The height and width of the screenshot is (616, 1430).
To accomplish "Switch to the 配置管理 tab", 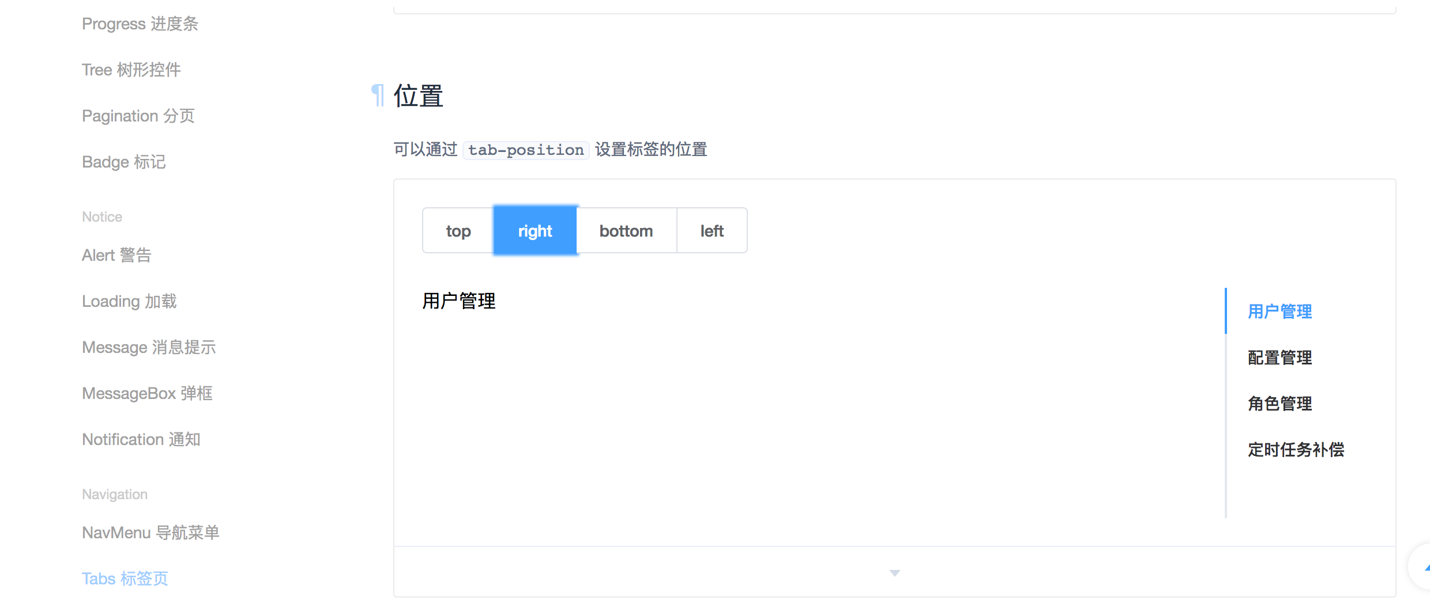I will tap(1280, 357).
